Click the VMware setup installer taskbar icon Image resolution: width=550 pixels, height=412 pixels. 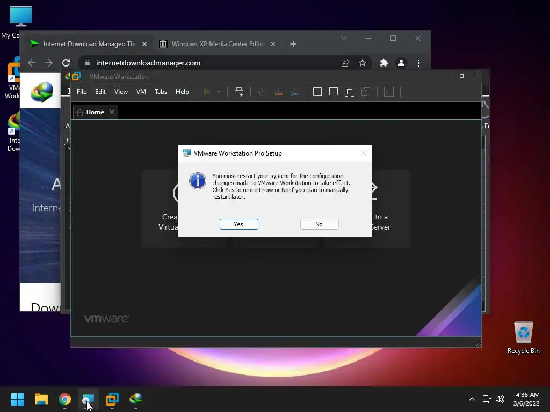(x=89, y=399)
